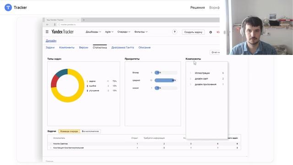Click the Никита Светлов assignee row
The image size is (293, 165).
[144, 143]
